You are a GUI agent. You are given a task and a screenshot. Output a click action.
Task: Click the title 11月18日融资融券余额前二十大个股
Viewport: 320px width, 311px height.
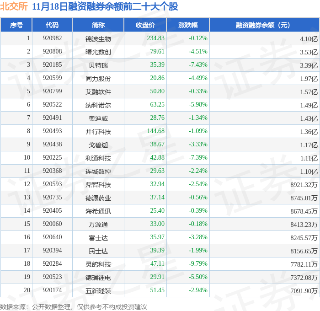tap(105, 6)
